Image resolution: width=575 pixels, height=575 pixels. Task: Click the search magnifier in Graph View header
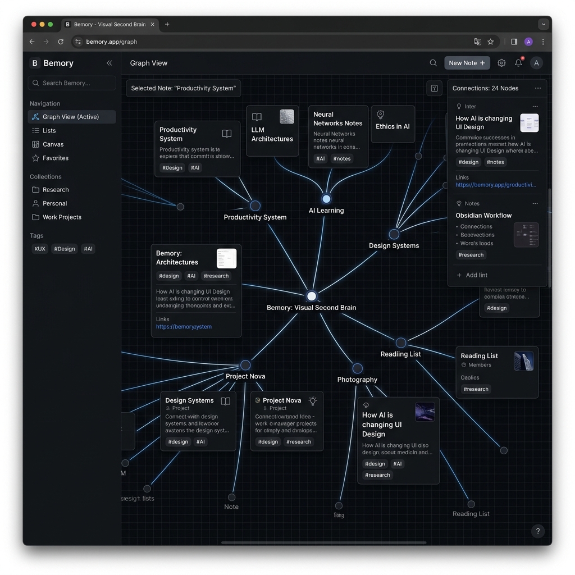point(433,63)
